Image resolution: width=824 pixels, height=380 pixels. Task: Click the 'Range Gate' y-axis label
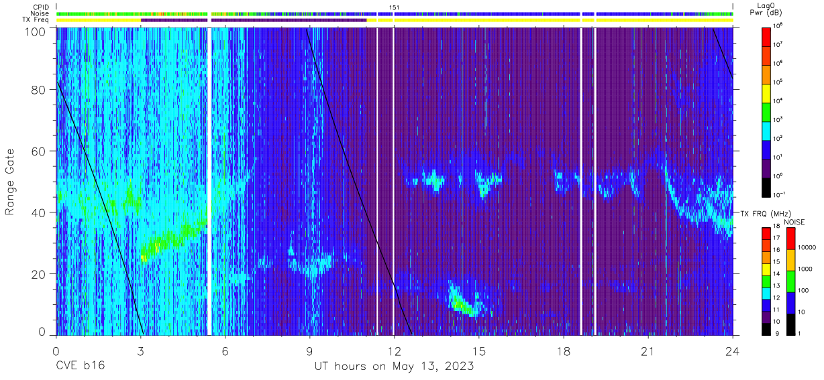coord(10,182)
